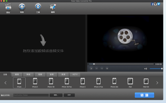Show more device presets with right arrow
This screenshot has height=103, width=166.
click(157, 83)
